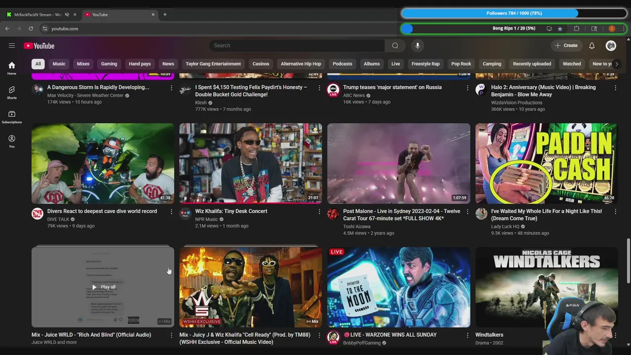Select the Freestyle Rap filter chip
631x355 pixels.
425,64
